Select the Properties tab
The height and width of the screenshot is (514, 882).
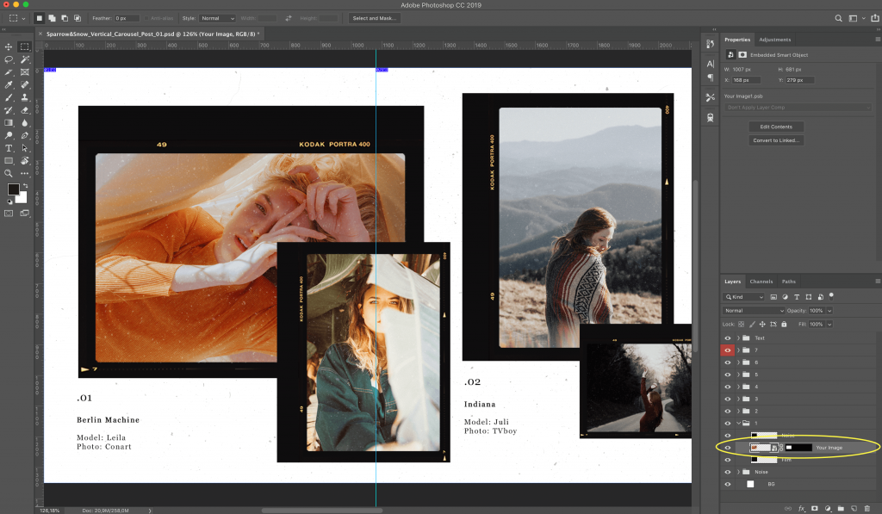click(x=737, y=40)
